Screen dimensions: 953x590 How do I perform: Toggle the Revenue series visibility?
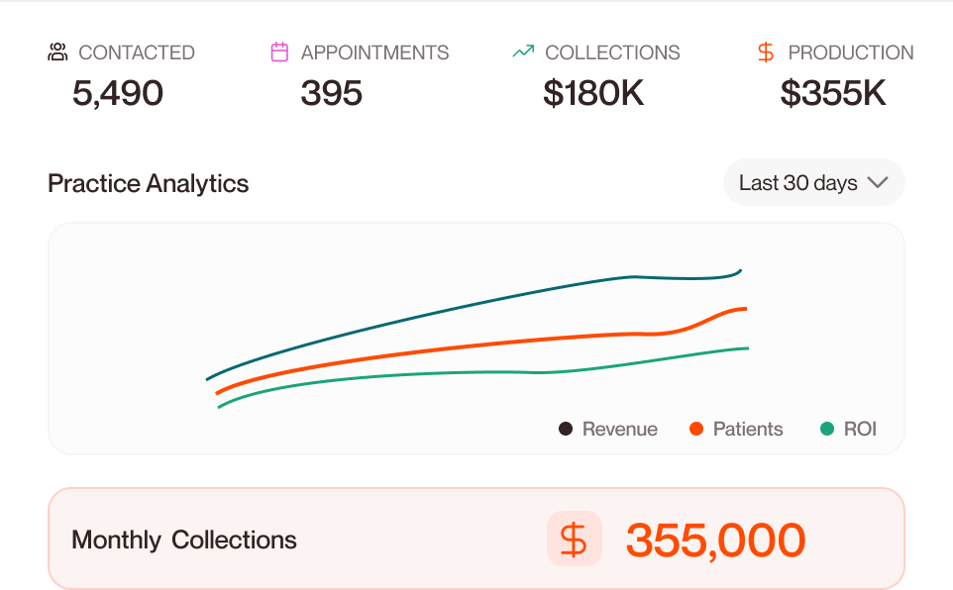click(607, 429)
